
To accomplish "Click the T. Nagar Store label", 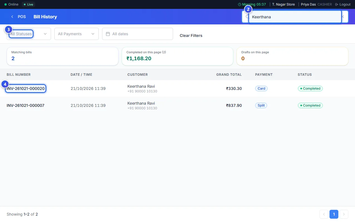I will click(x=283, y=4).
